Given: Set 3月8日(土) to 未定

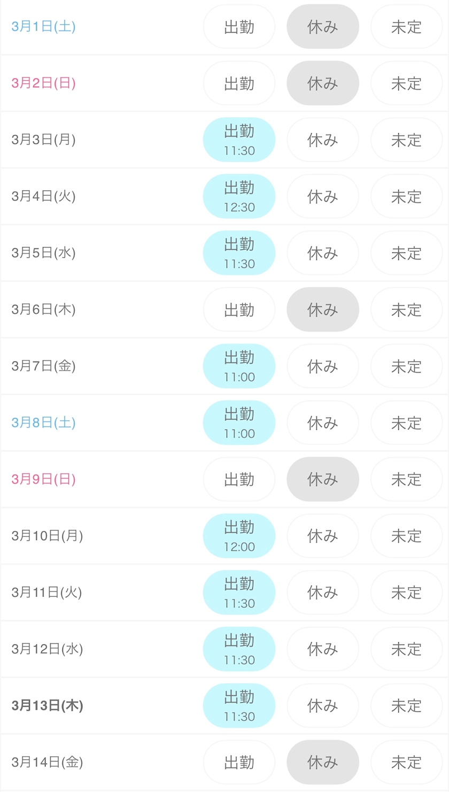Looking at the screenshot, I should click(x=406, y=423).
